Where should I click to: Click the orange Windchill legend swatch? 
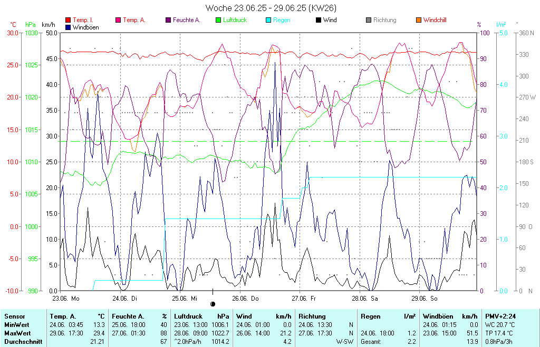[419, 20]
